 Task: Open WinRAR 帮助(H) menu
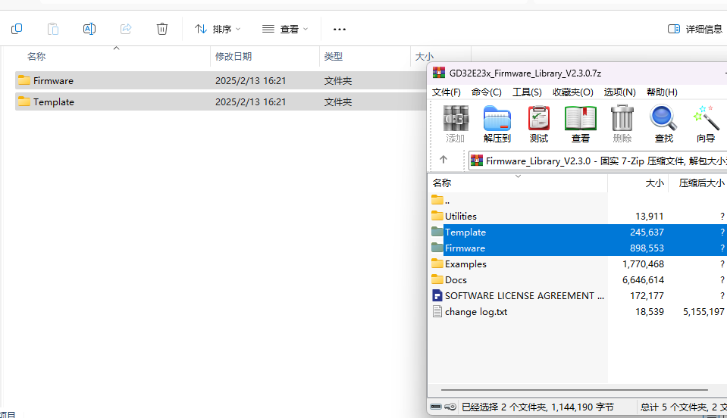pyautogui.click(x=662, y=92)
